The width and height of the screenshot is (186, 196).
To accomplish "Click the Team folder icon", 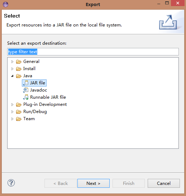I will (x=19, y=119).
